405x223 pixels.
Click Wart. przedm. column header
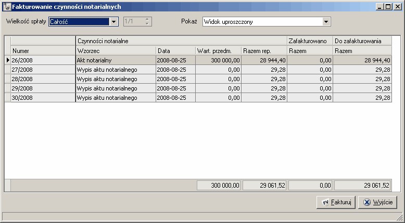(x=218, y=51)
